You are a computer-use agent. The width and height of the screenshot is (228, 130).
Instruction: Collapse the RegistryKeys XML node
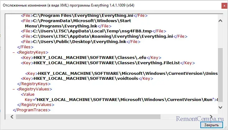coord(14,52)
